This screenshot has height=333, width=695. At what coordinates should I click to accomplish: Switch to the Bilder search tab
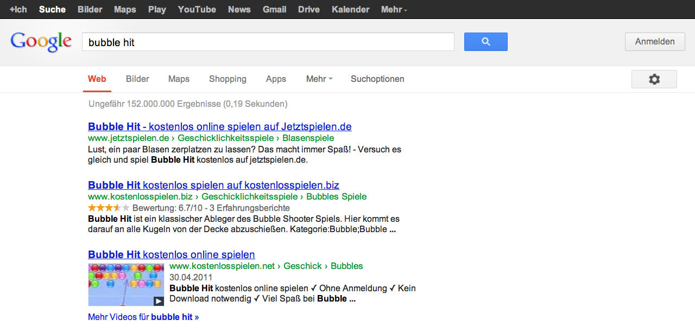137,79
